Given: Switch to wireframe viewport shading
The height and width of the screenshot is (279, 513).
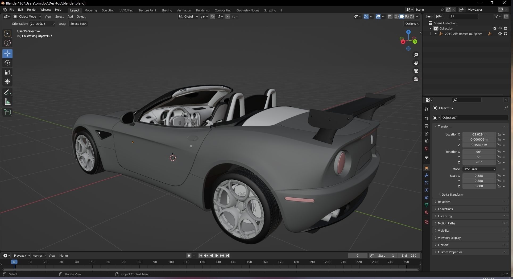Looking at the screenshot, I should [397, 17].
